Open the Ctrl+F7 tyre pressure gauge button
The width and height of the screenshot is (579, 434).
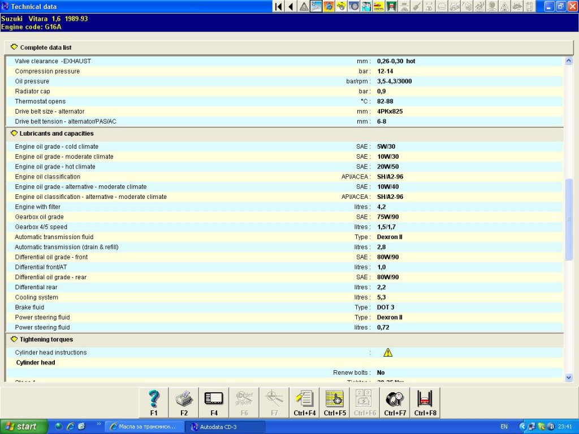(395, 402)
